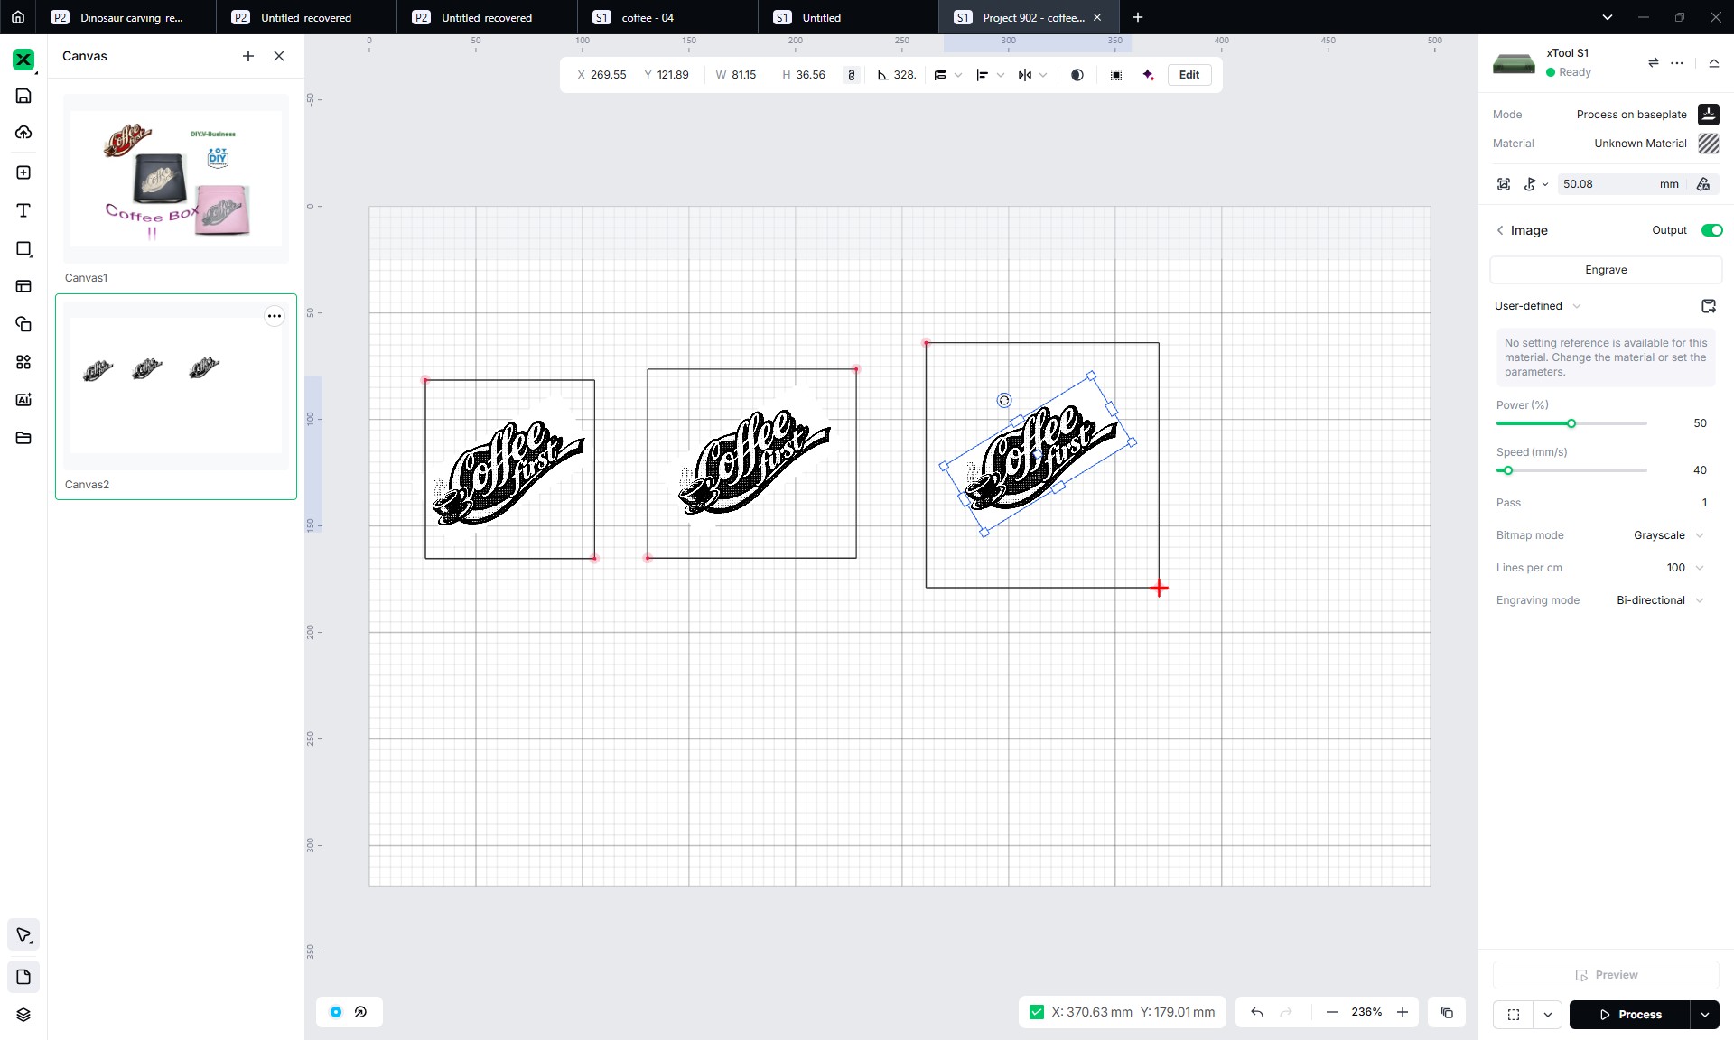Viewport: 1734px width, 1040px height.
Task: Open the project files folder icon
Action: coord(23,438)
